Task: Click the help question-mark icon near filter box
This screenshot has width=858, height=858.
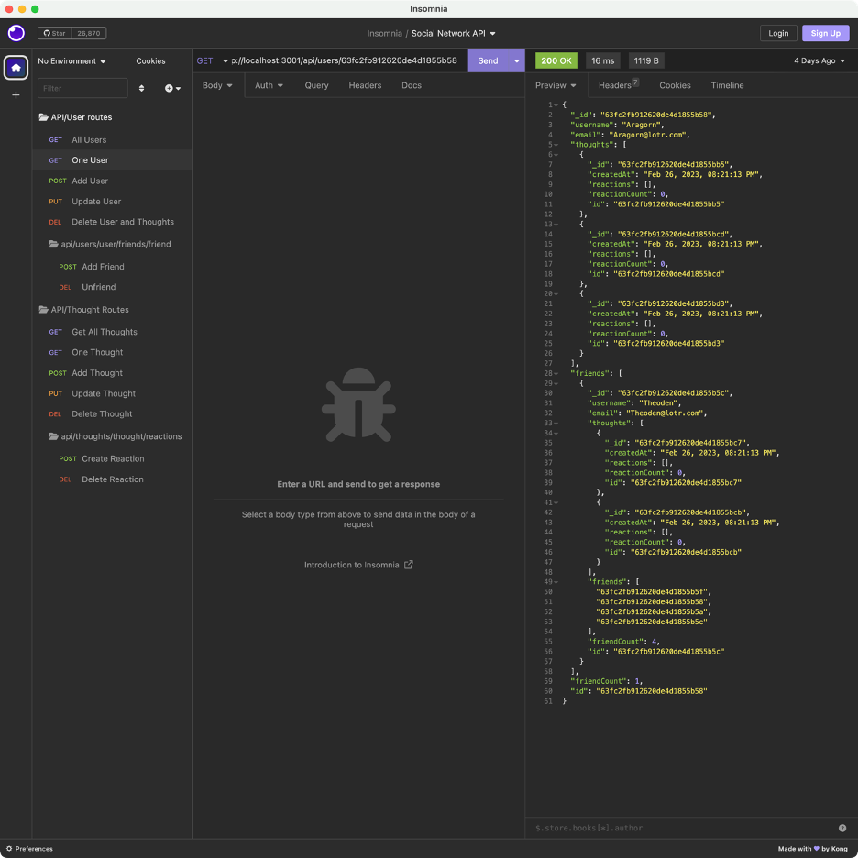Action: 841,827
